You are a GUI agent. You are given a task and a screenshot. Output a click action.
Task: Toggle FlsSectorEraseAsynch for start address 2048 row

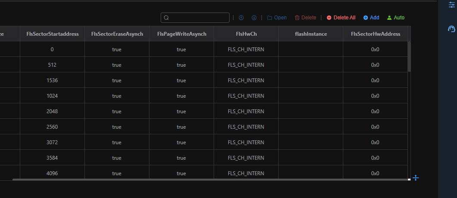[117, 111]
